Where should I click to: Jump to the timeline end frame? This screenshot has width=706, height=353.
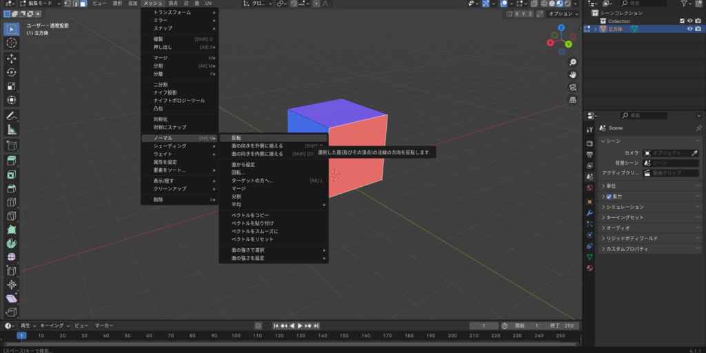[x=316, y=325]
